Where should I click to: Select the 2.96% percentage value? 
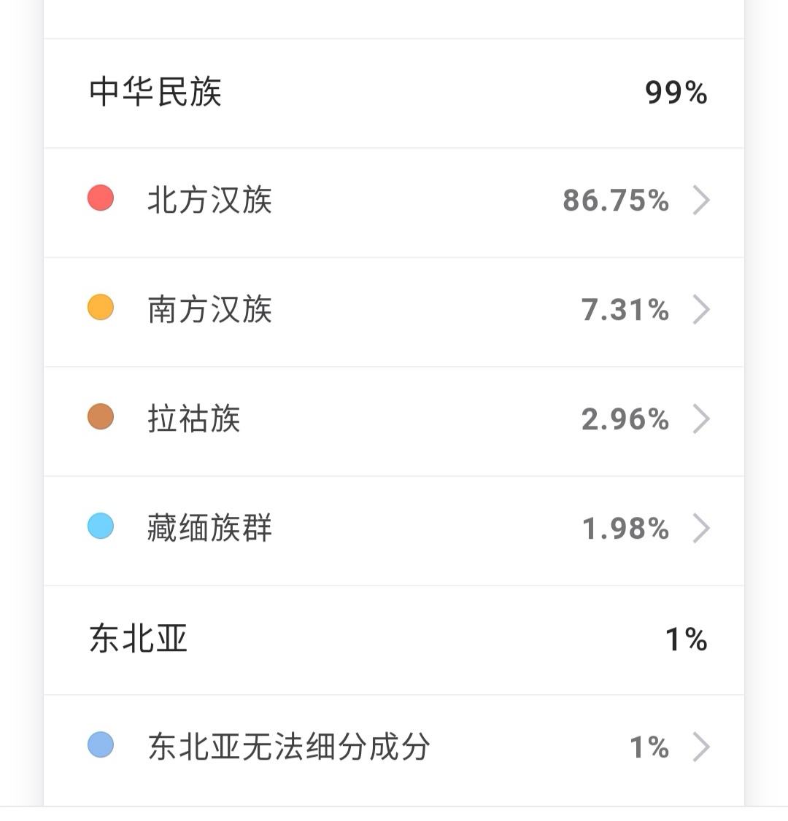(x=625, y=419)
